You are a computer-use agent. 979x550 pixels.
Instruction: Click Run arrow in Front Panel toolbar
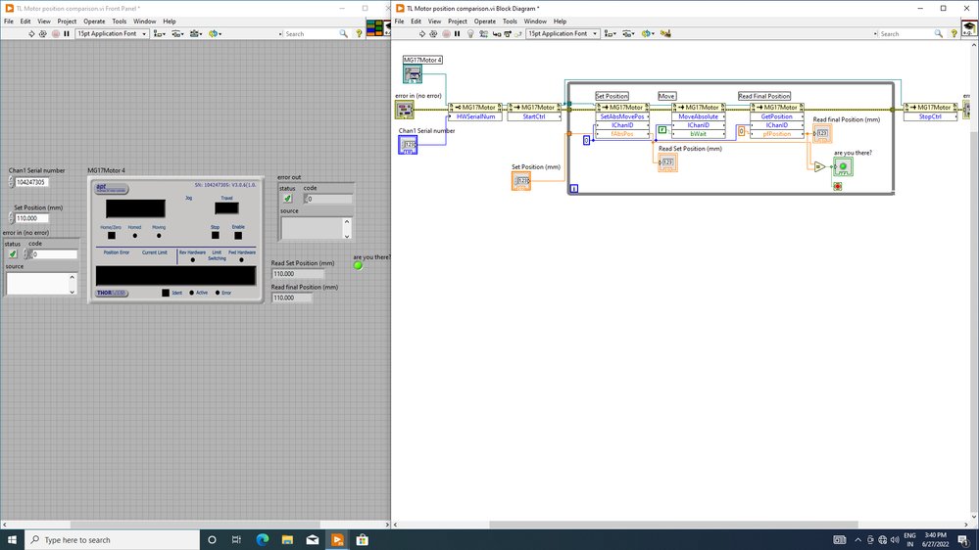click(x=31, y=34)
